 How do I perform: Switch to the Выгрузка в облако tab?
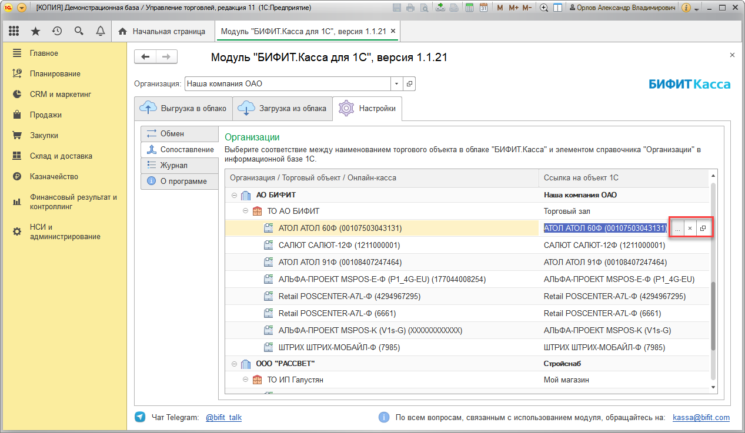[183, 108]
